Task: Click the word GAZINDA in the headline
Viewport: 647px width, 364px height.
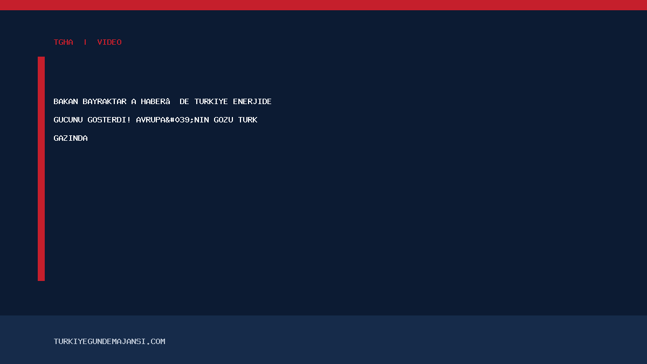Action: (71, 138)
